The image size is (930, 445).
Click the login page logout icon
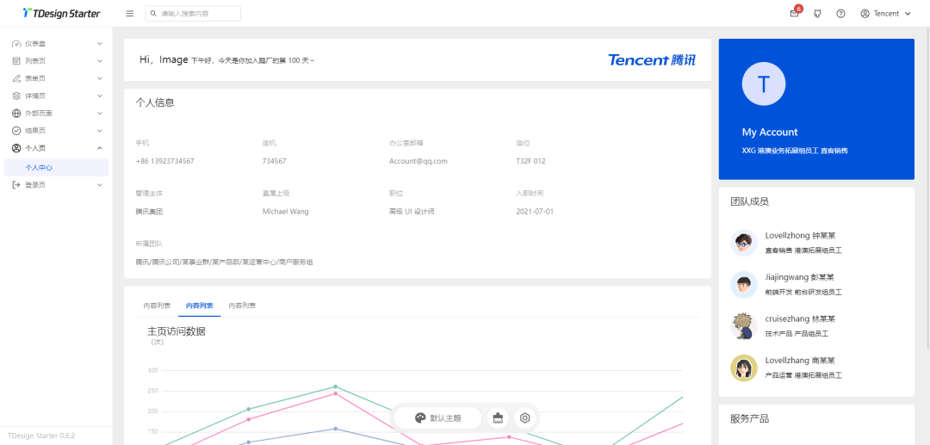[x=16, y=185]
